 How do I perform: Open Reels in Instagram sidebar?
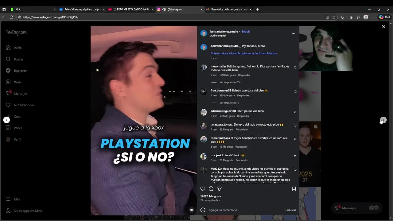[x=14, y=82]
